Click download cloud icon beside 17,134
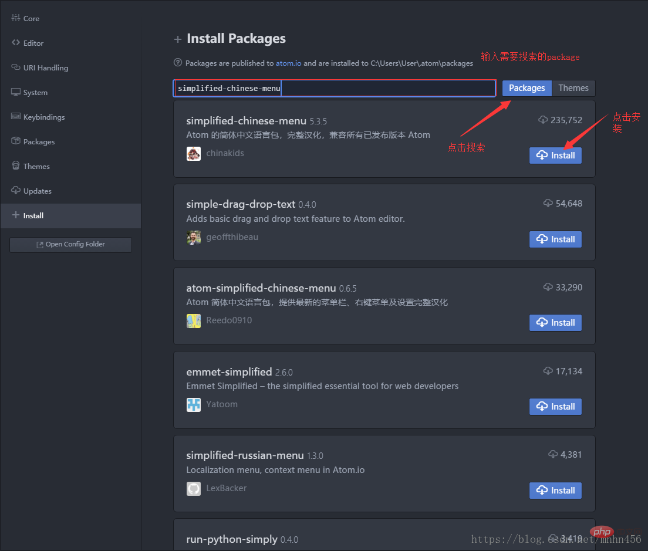The height and width of the screenshot is (551, 648). tap(548, 370)
